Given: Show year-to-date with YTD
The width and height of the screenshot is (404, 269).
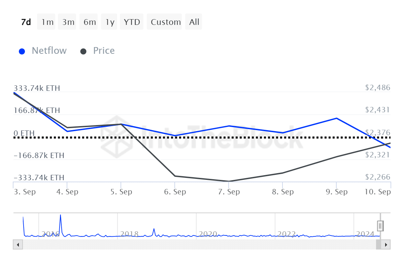Looking at the screenshot, I should click(132, 22).
